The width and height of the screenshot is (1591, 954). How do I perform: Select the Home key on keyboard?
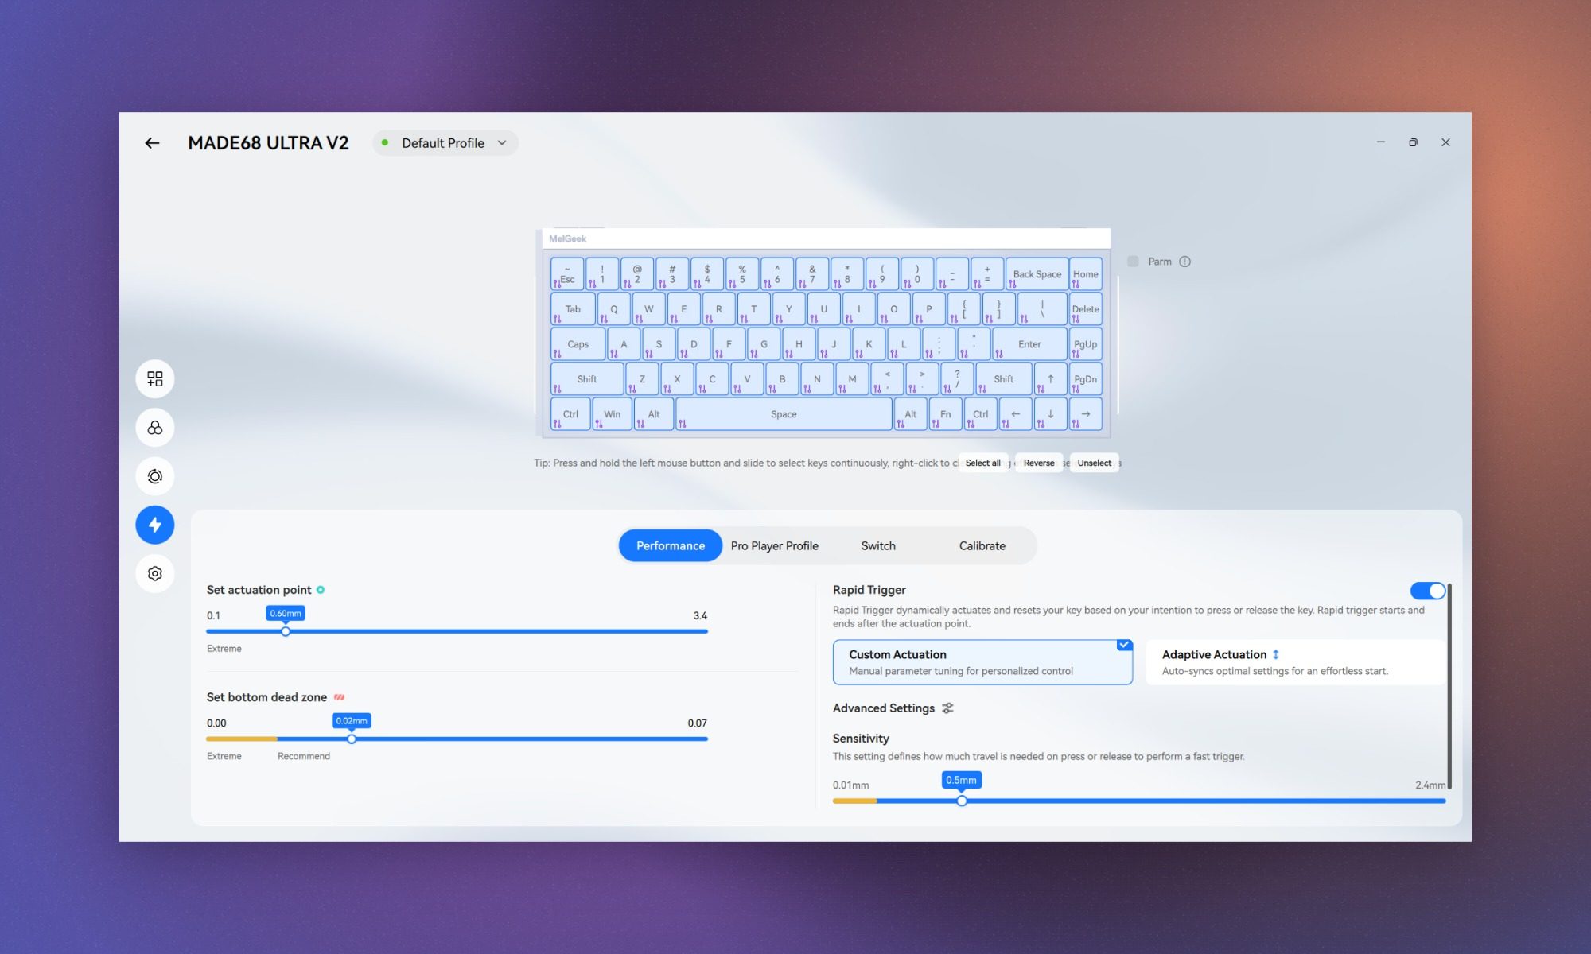point(1086,274)
